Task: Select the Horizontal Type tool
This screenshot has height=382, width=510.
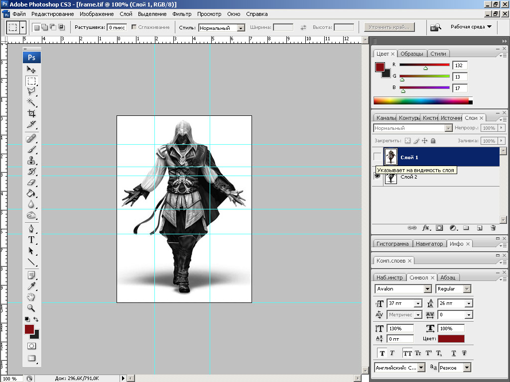Action: point(31,240)
